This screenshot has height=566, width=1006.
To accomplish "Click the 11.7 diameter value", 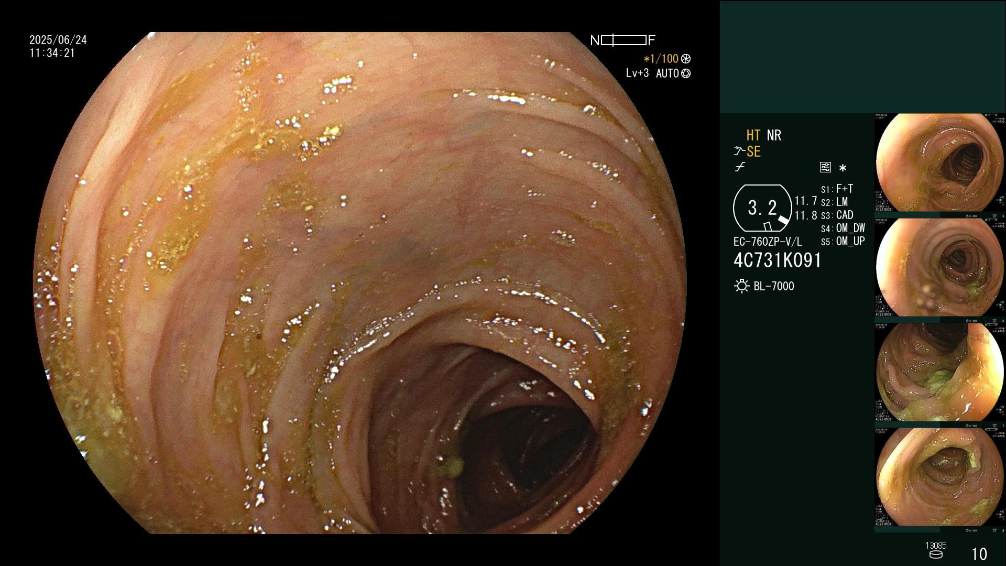I will (x=806, y=201).
